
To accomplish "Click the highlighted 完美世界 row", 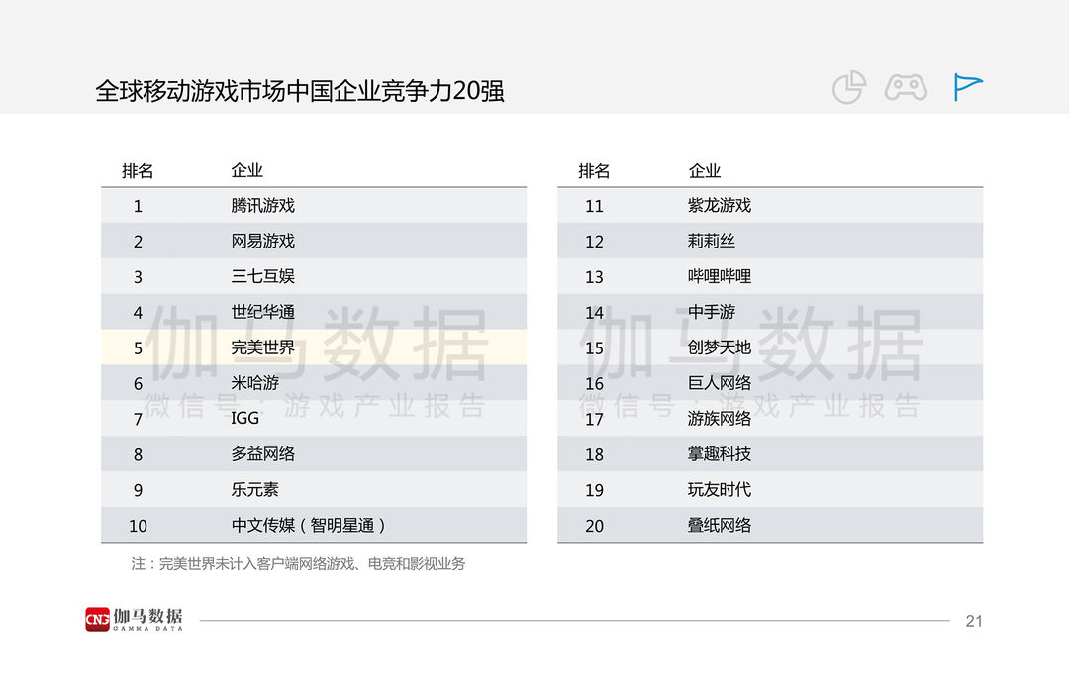I will tap(314, 347).
